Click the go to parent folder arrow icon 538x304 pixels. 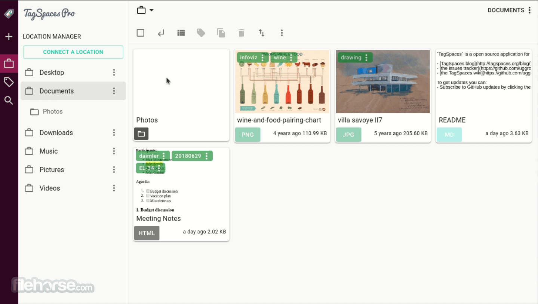coord(161,33)
